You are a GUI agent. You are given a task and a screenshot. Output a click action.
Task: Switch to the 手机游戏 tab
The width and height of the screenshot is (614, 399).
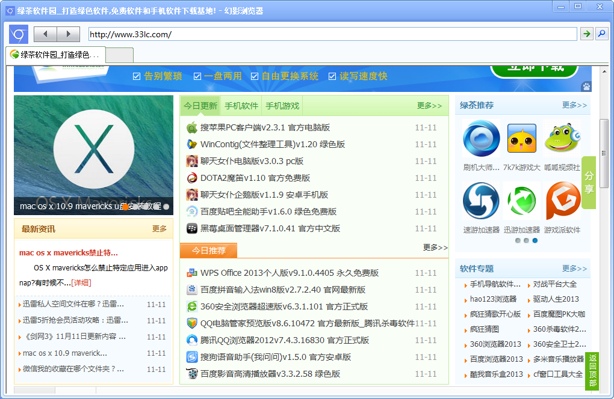click(282, 106)
